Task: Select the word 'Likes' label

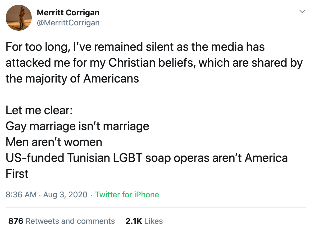Action: (x=154, y=221)
